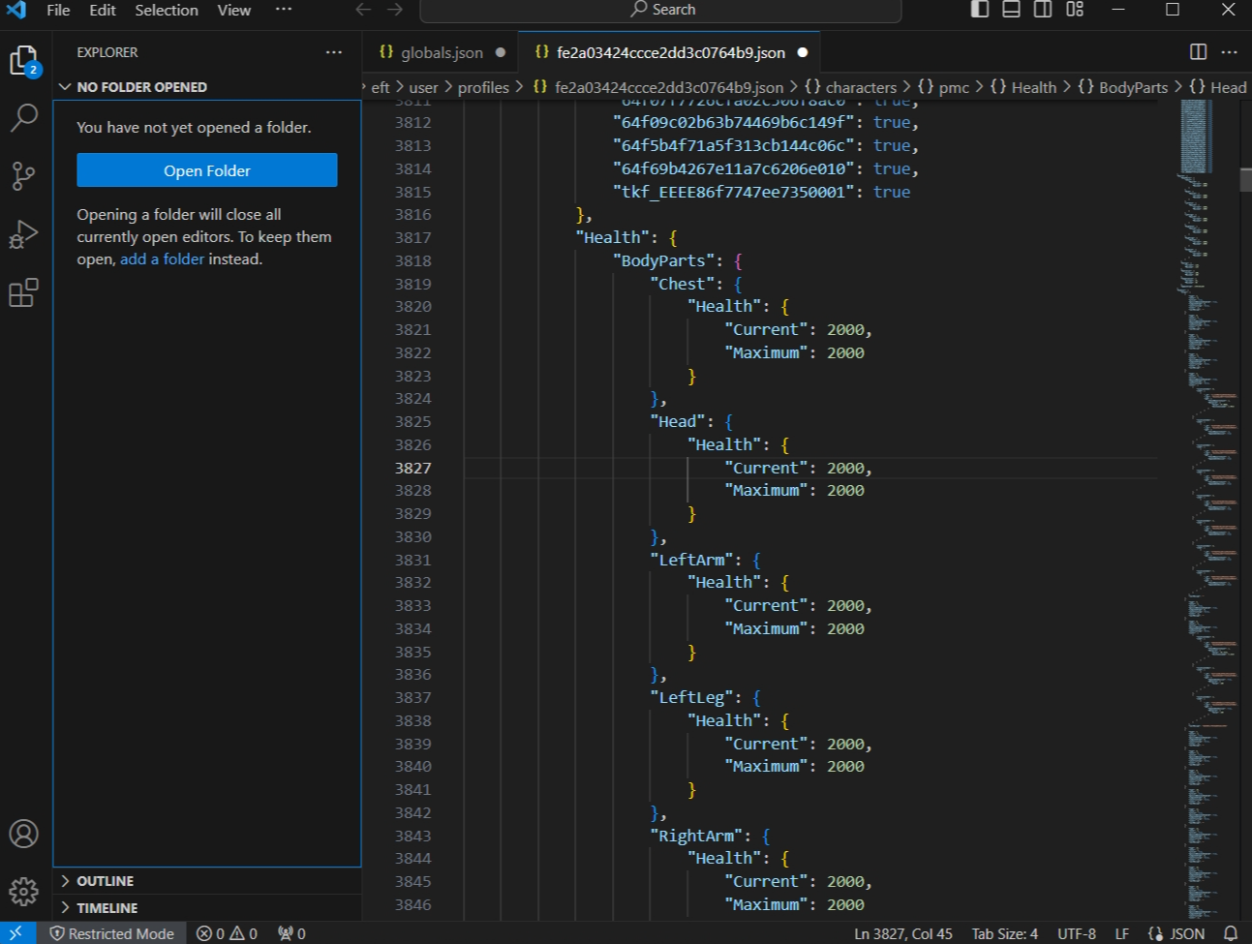Open the Source Control view

click(23, 176)
